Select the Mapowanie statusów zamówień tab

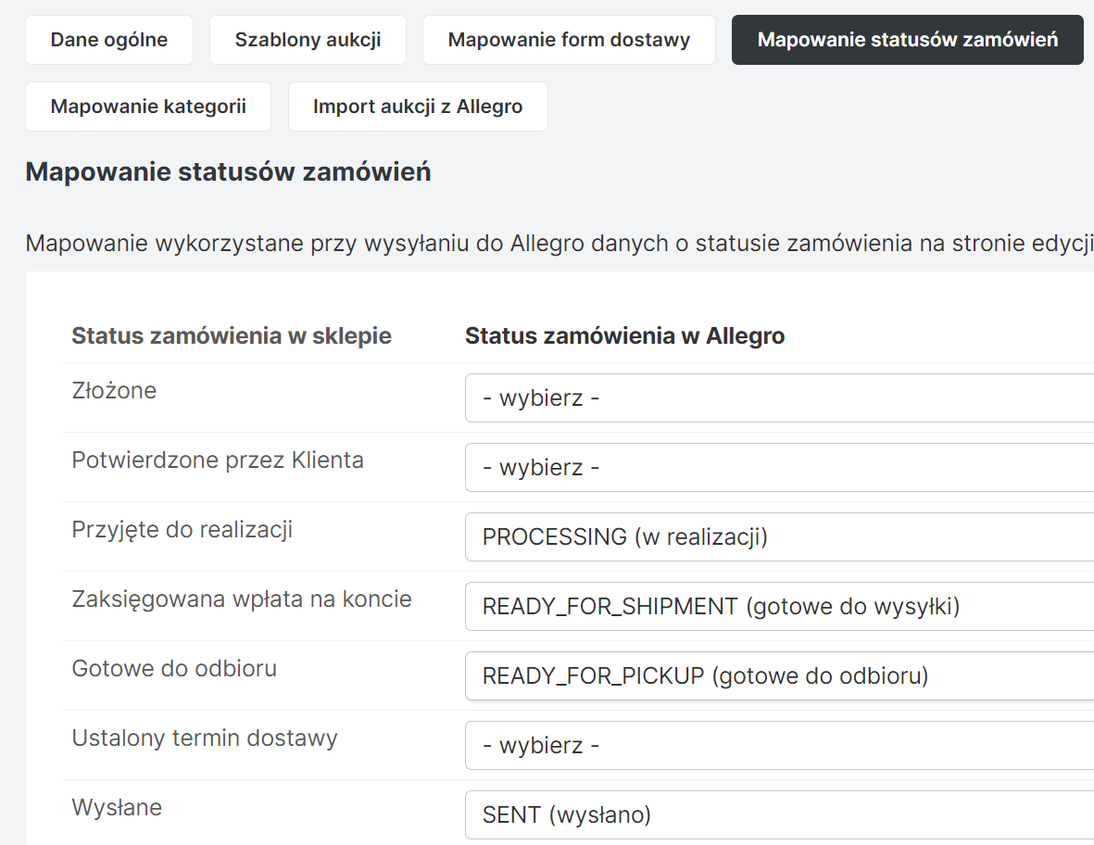click(907, 40)
